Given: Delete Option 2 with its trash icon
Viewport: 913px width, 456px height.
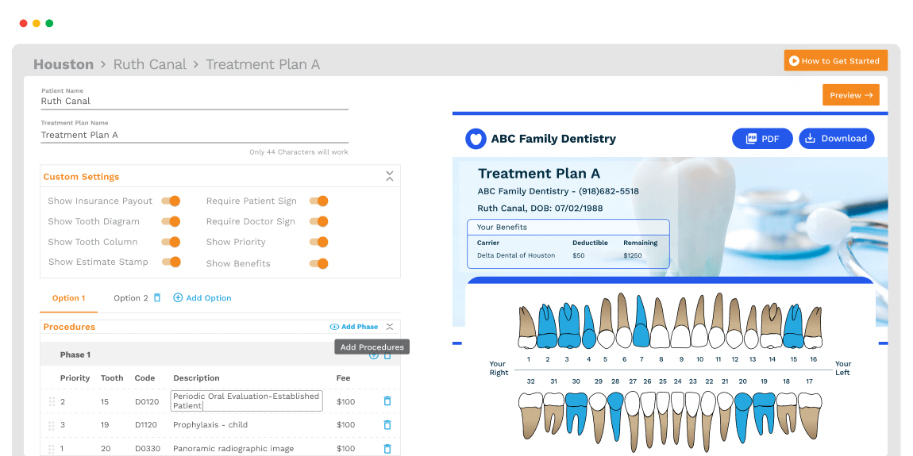Looking at the screenshot, I should 157,298.
